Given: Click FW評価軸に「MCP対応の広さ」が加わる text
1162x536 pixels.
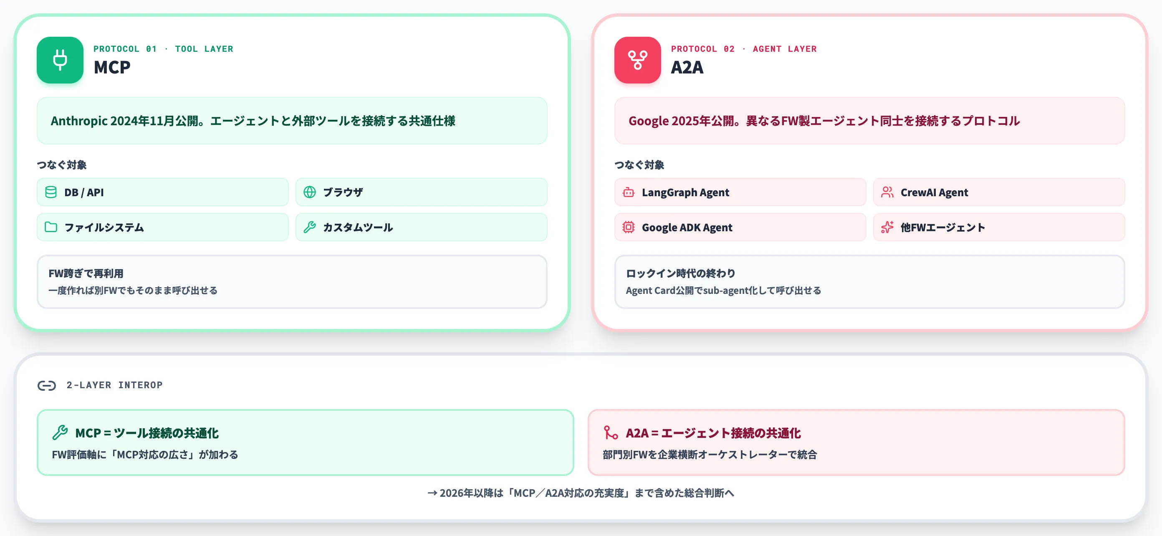Looking at the screenshot, I should (x=145, y=455).
